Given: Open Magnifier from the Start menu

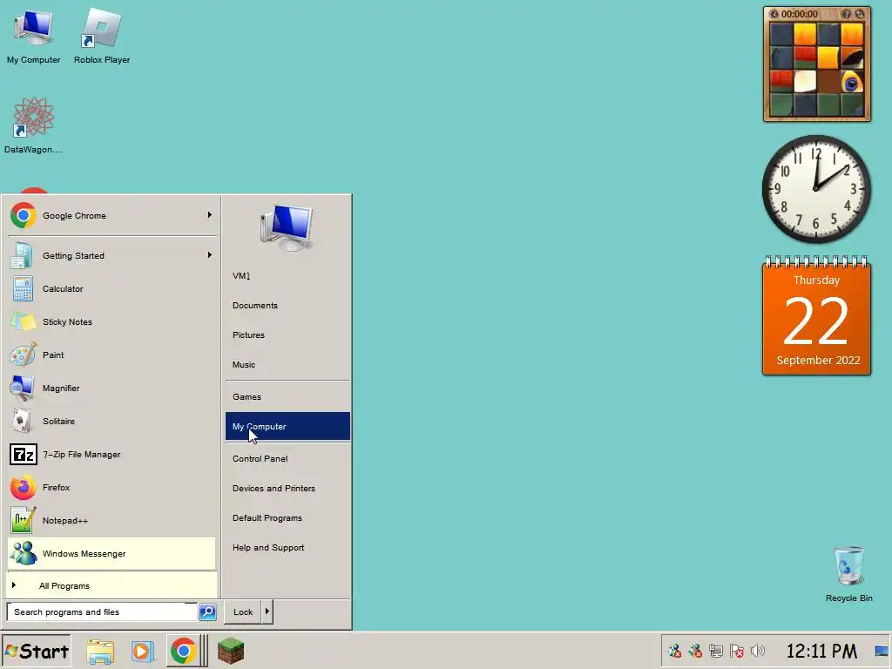Looking at the screenshot, I should 111,388.
